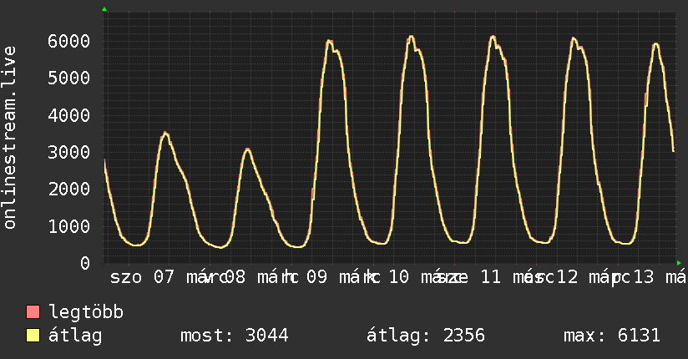Click the green arrow ending the x-axis
Screen dimensions: 688x359
coord(679,263)
